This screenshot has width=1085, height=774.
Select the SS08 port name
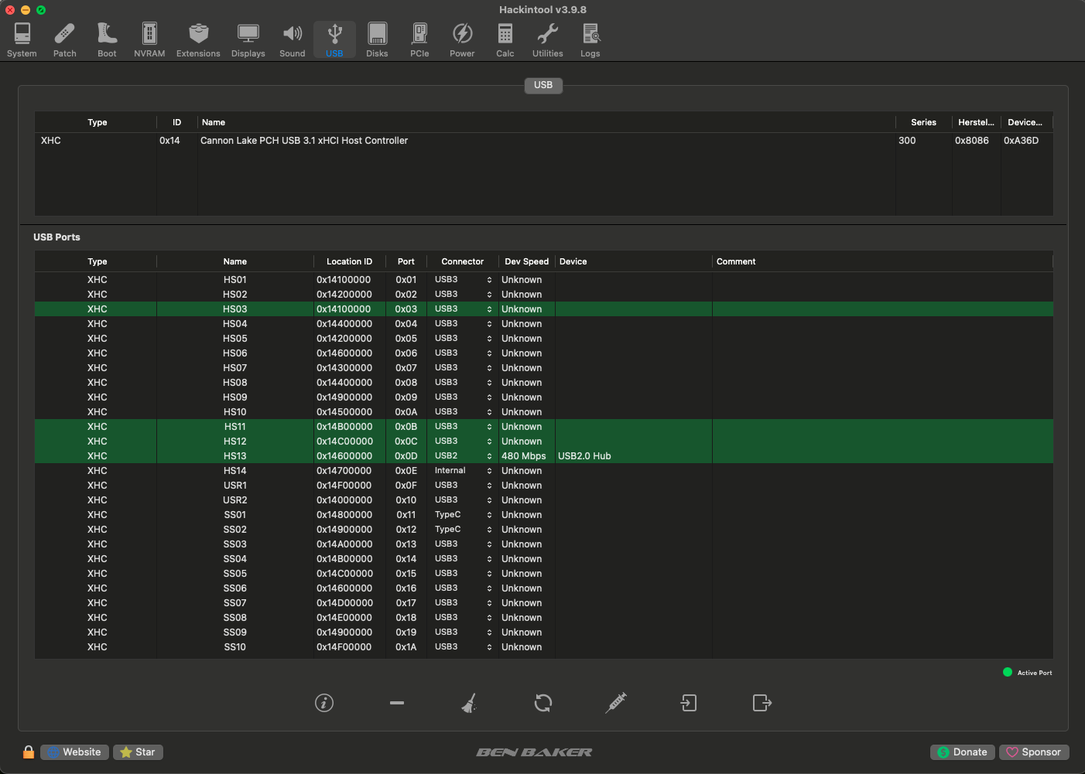tap(235, 618)
